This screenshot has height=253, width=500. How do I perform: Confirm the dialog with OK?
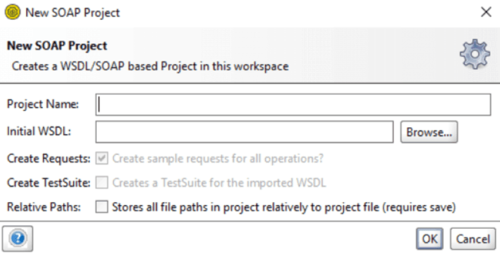click(x=429, y=239)
